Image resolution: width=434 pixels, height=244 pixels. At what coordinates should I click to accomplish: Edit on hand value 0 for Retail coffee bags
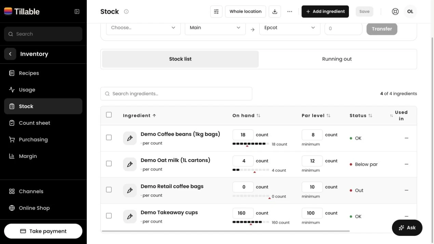(x=243, y=187)
